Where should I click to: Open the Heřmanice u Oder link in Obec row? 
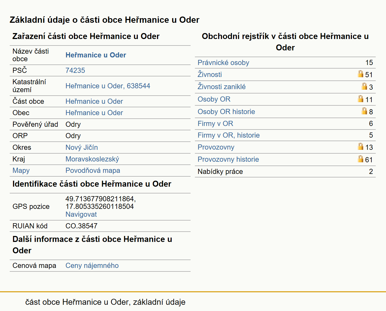tap(94, 113)
